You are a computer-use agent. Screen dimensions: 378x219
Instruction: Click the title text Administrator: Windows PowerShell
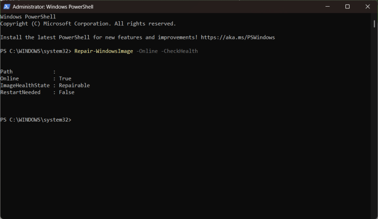click(53, 7)
